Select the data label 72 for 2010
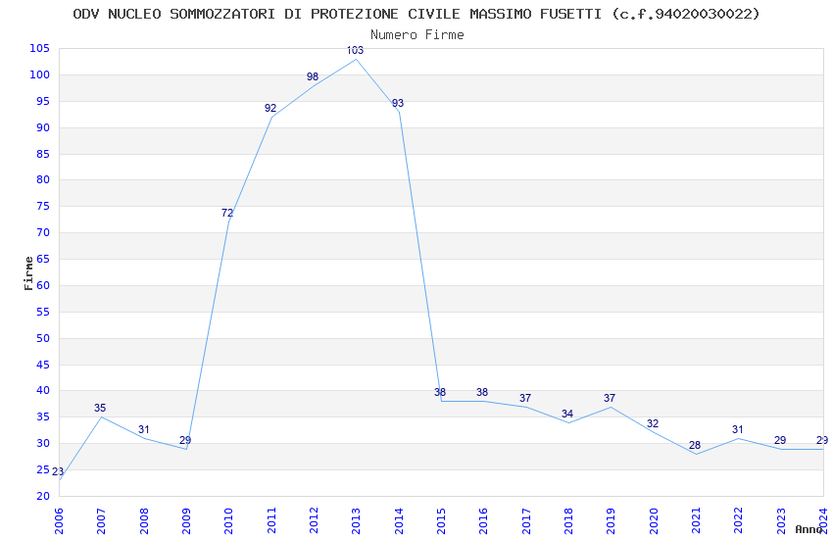 tap(227, 213)
